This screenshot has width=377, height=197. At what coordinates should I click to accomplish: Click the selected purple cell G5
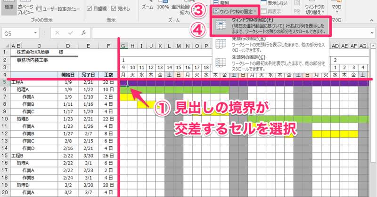pyautogui.click(x=124, y=83)
